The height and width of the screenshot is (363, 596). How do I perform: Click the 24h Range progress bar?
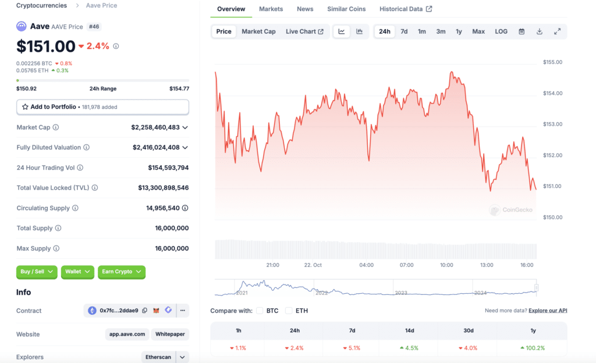coord(102,80)
